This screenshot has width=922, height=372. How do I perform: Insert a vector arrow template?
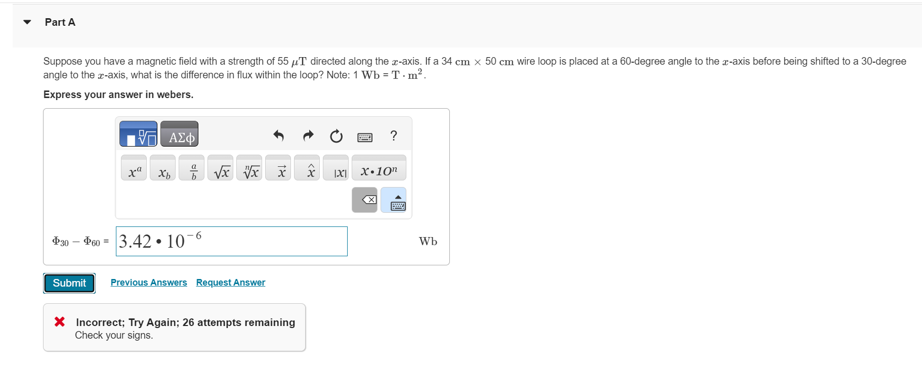278,168
